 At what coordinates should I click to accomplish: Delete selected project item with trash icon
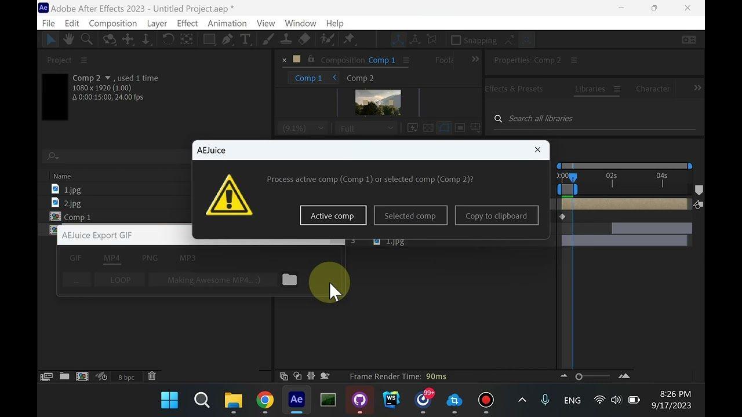[x=152, y=376]
